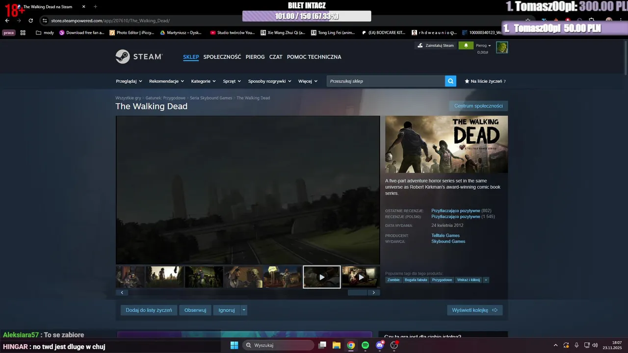Open the PIEROG header menu
The height and width of the screenshot is (353, 628).
[255, 57]
